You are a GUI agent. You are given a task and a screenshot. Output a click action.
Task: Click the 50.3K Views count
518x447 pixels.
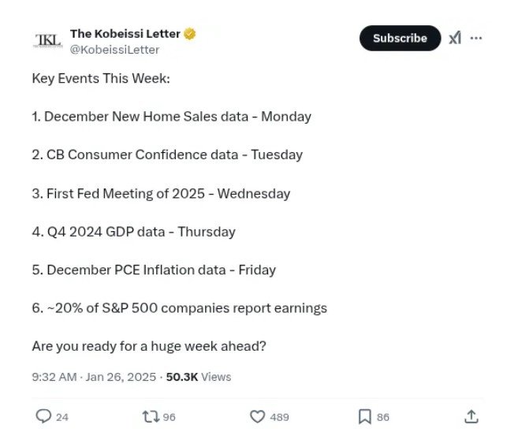(199, 377)
